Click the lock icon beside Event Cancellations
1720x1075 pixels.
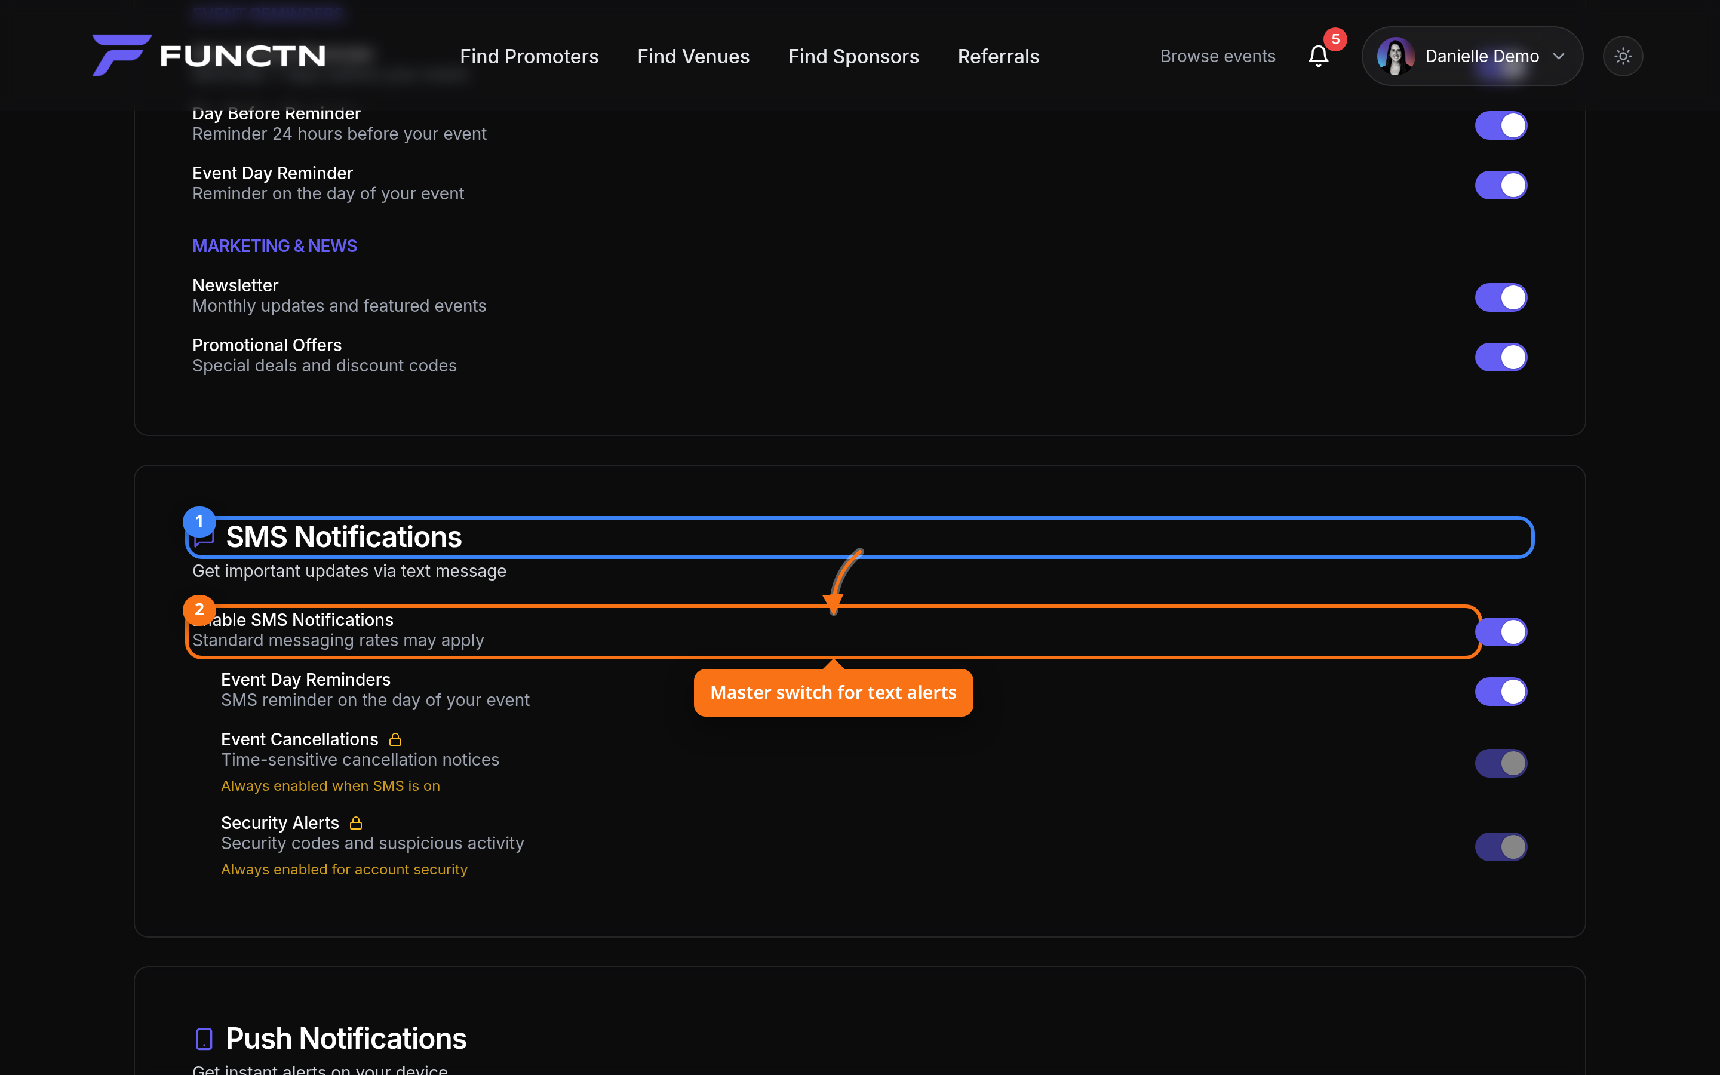(x=395, y=739)
